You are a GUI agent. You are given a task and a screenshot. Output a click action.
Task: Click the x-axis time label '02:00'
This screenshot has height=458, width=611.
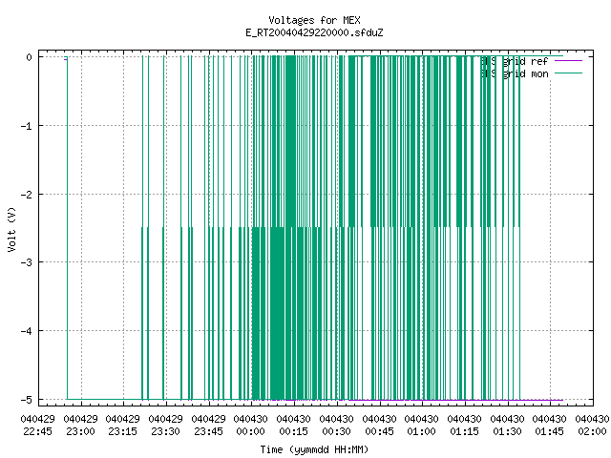592,431
